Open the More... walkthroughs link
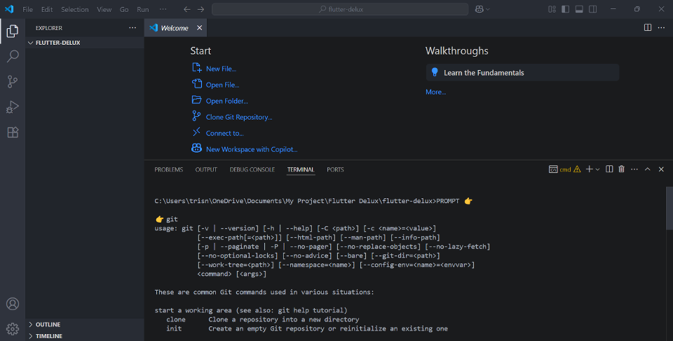Viewport: 673px width, 341px height. pyautogui.click(x=435, y=92)
